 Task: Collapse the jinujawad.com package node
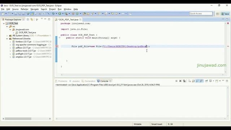(x=10, y=30)
